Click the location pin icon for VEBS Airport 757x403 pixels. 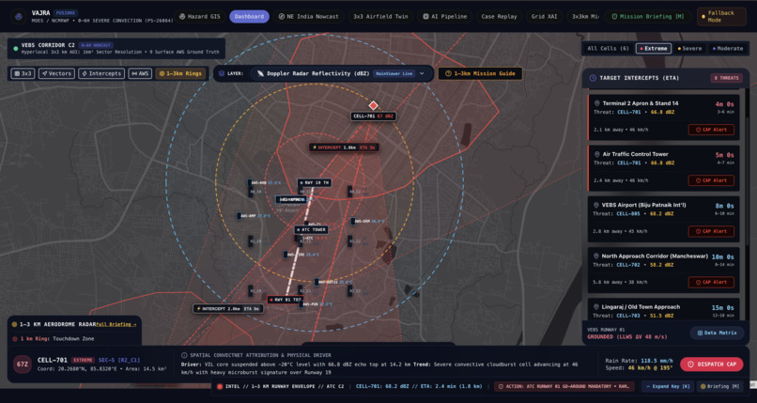point(597,205)
